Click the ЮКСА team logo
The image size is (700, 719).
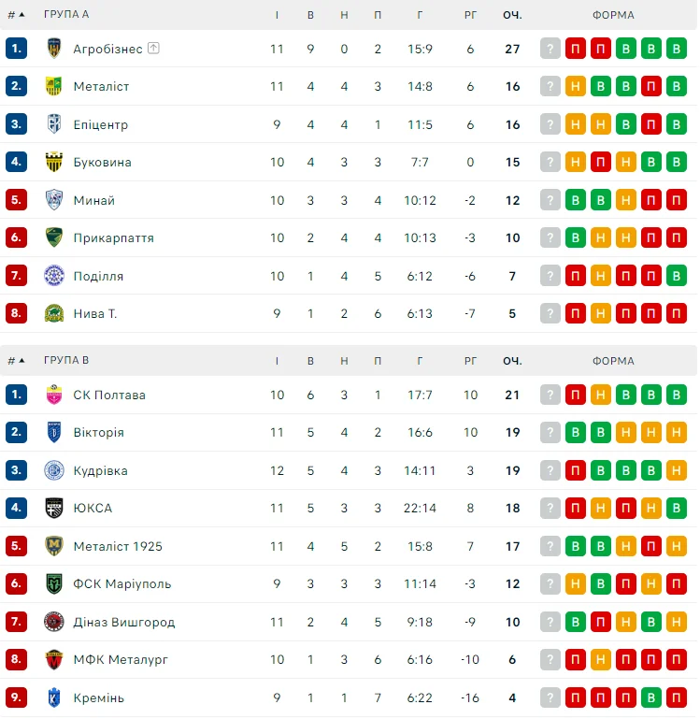point(53,508)
